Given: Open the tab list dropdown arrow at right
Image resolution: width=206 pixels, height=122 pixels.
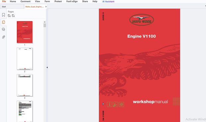Looking at the screenshot, I should click(x=205, y=6).
